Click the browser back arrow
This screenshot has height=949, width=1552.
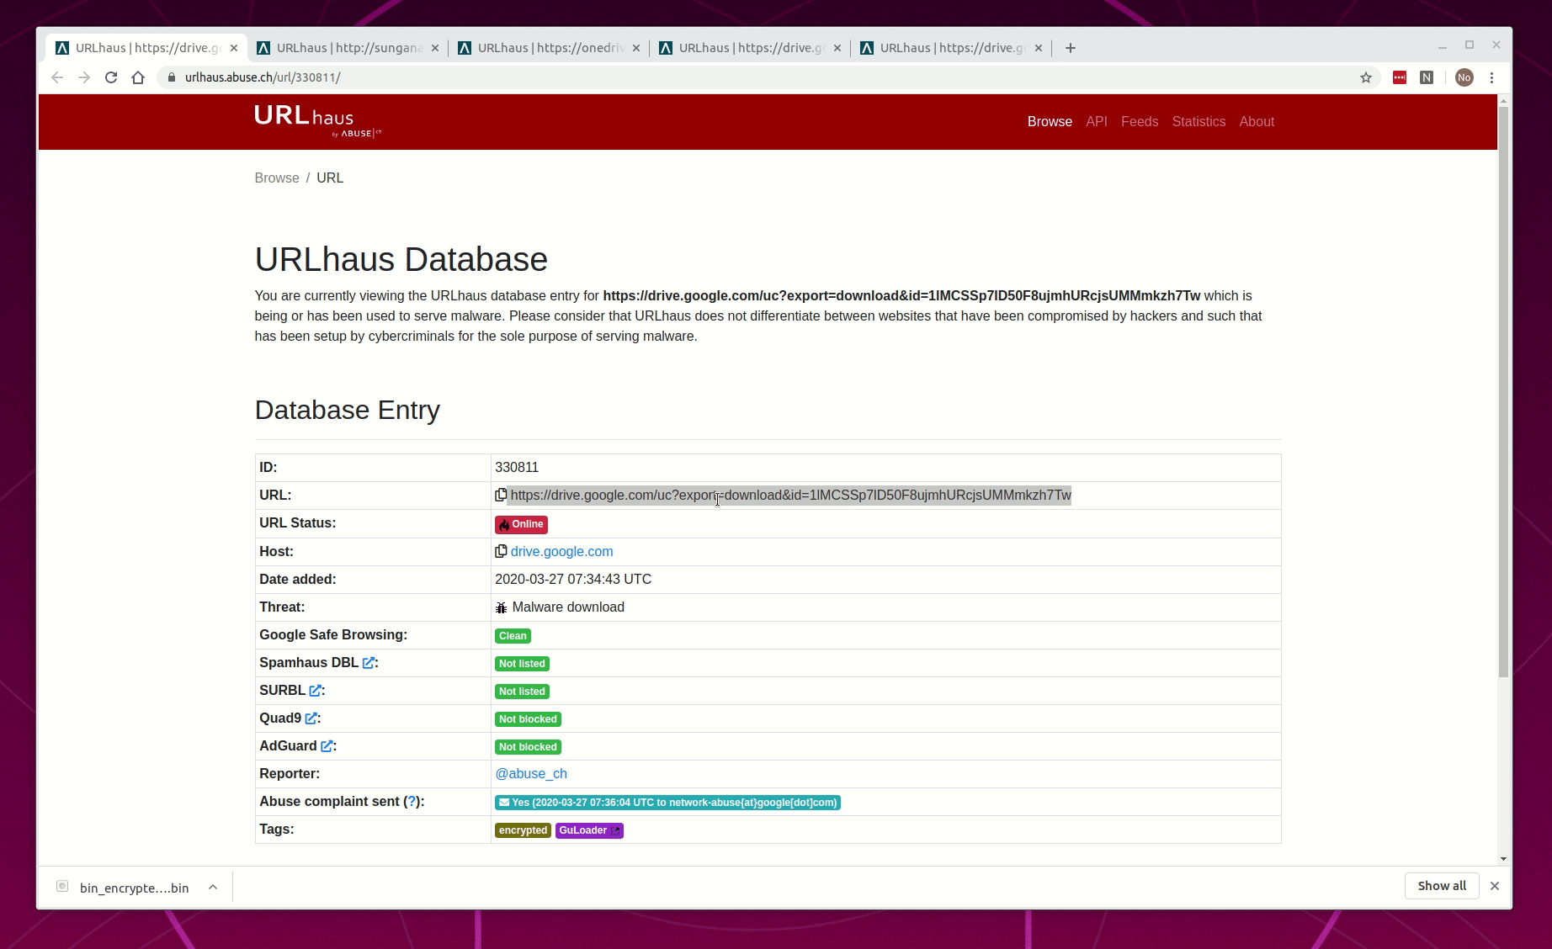coord(57,77)
